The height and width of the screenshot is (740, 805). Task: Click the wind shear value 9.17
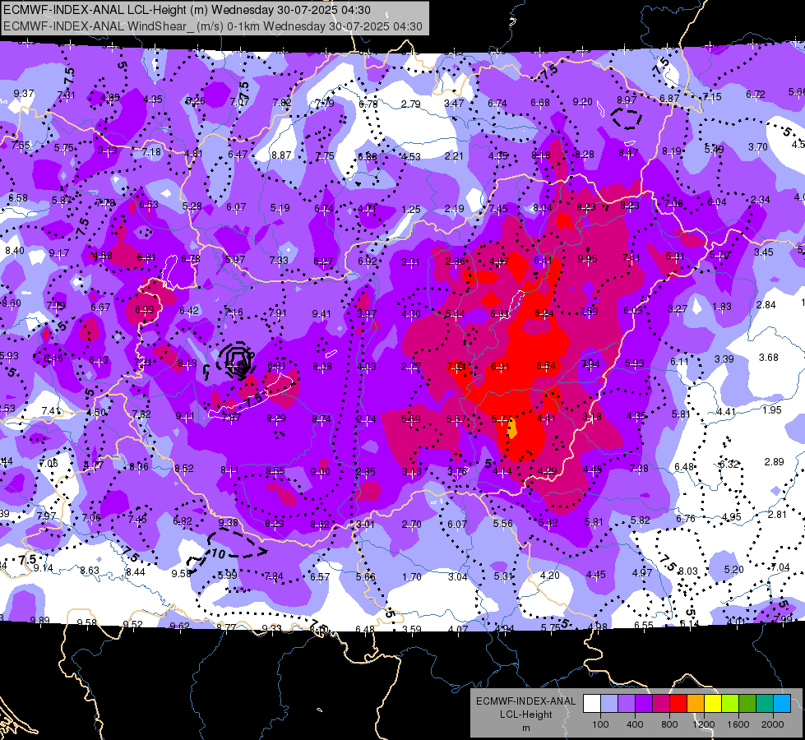[x=59, y=253]
